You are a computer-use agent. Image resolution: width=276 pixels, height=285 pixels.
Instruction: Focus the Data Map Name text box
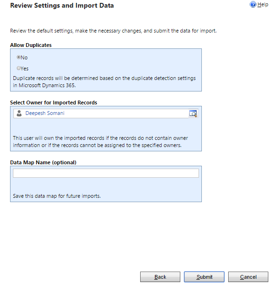click(x=106, y=173)
